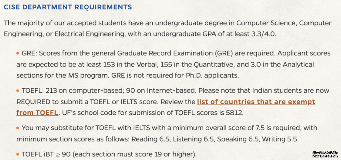Click "GRE is not required for Ph.D. applicants" sentence
The height and width of the screenshot is (160, 341).
coord(175,76)
